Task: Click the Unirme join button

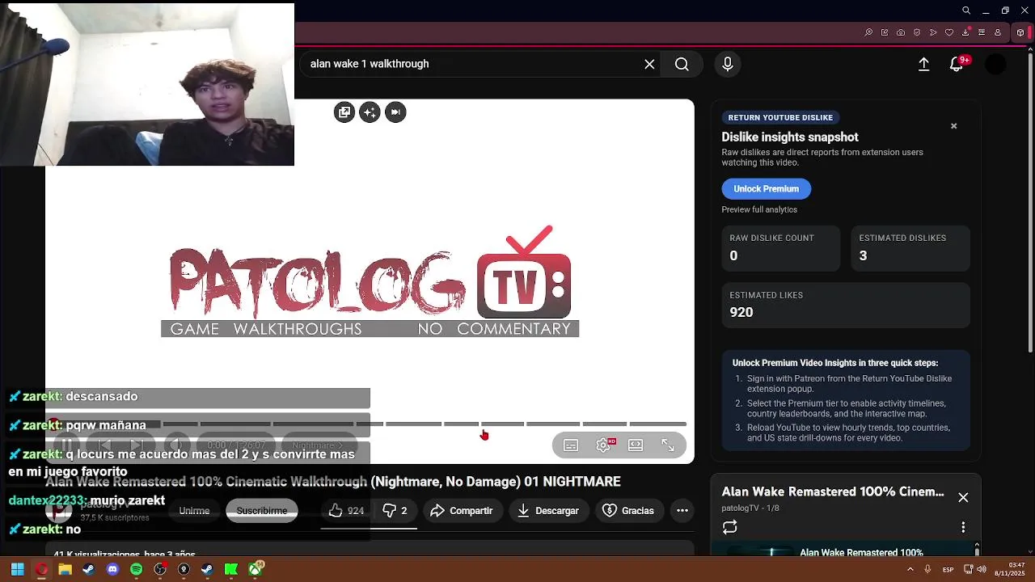Action: point(194,511)
